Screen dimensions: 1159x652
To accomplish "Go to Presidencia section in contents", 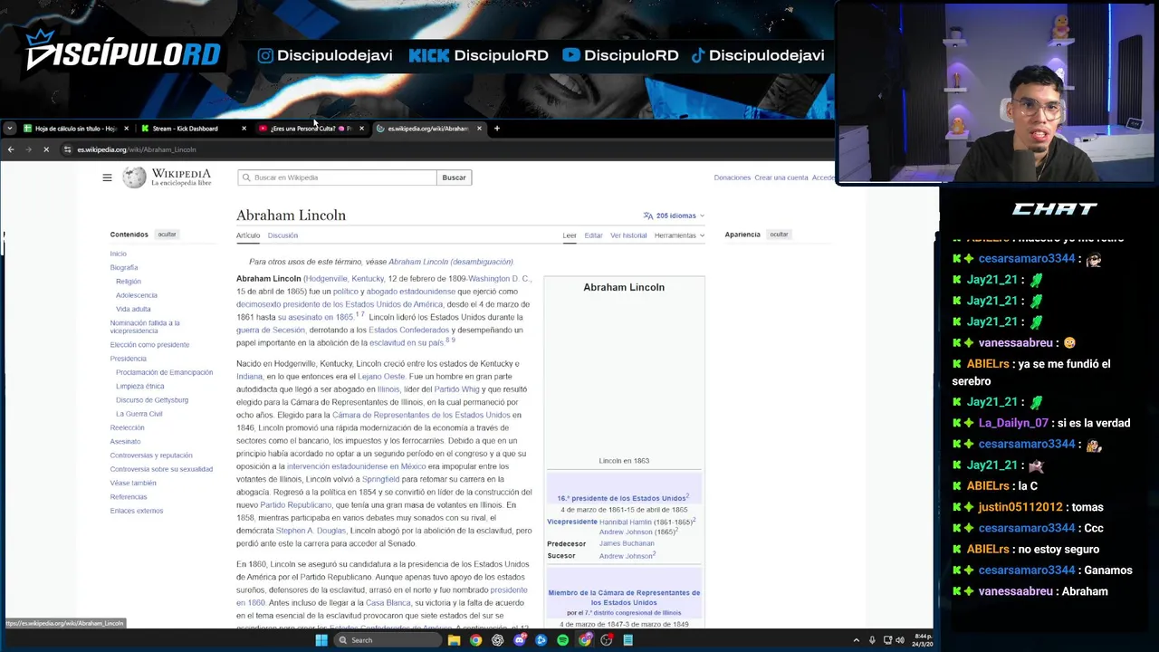I will coord(128,359).
